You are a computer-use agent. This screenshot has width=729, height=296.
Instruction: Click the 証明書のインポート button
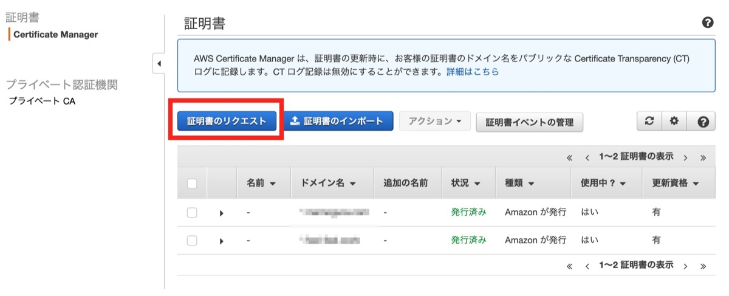338,121
